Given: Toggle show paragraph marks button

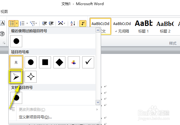Looking at the screenshot, I should click(83, 23).
